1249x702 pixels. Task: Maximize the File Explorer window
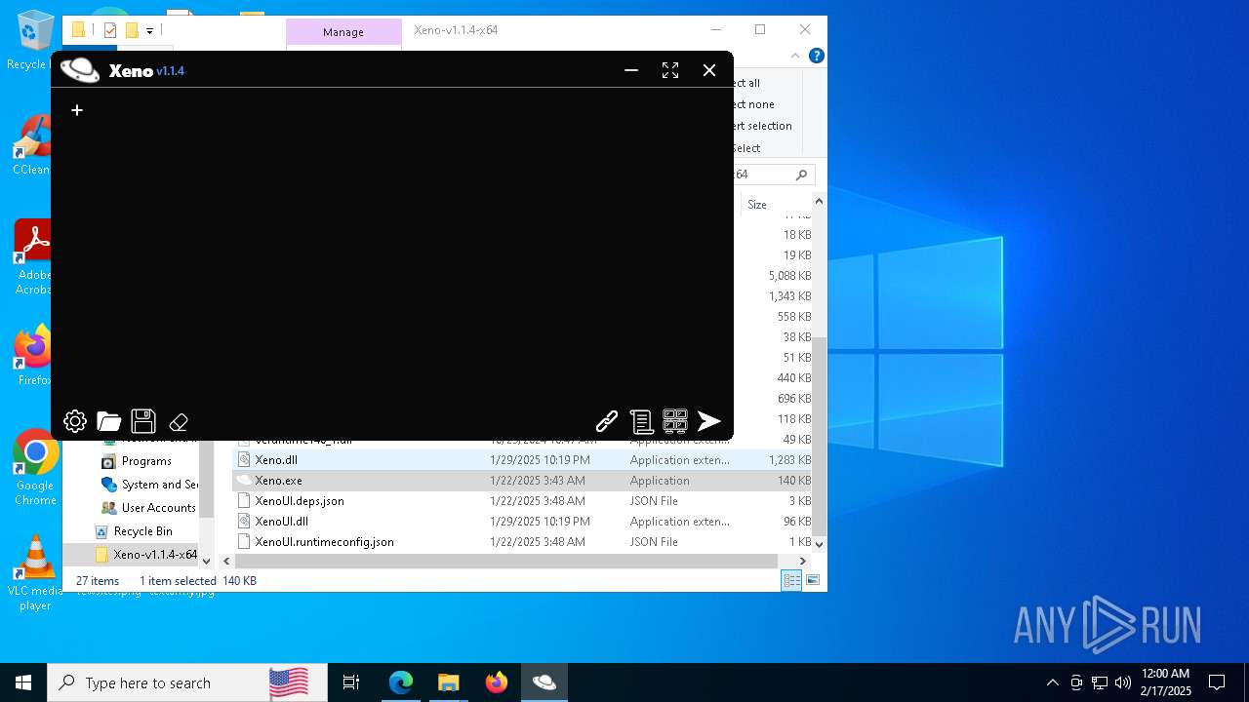click(760, 29)
